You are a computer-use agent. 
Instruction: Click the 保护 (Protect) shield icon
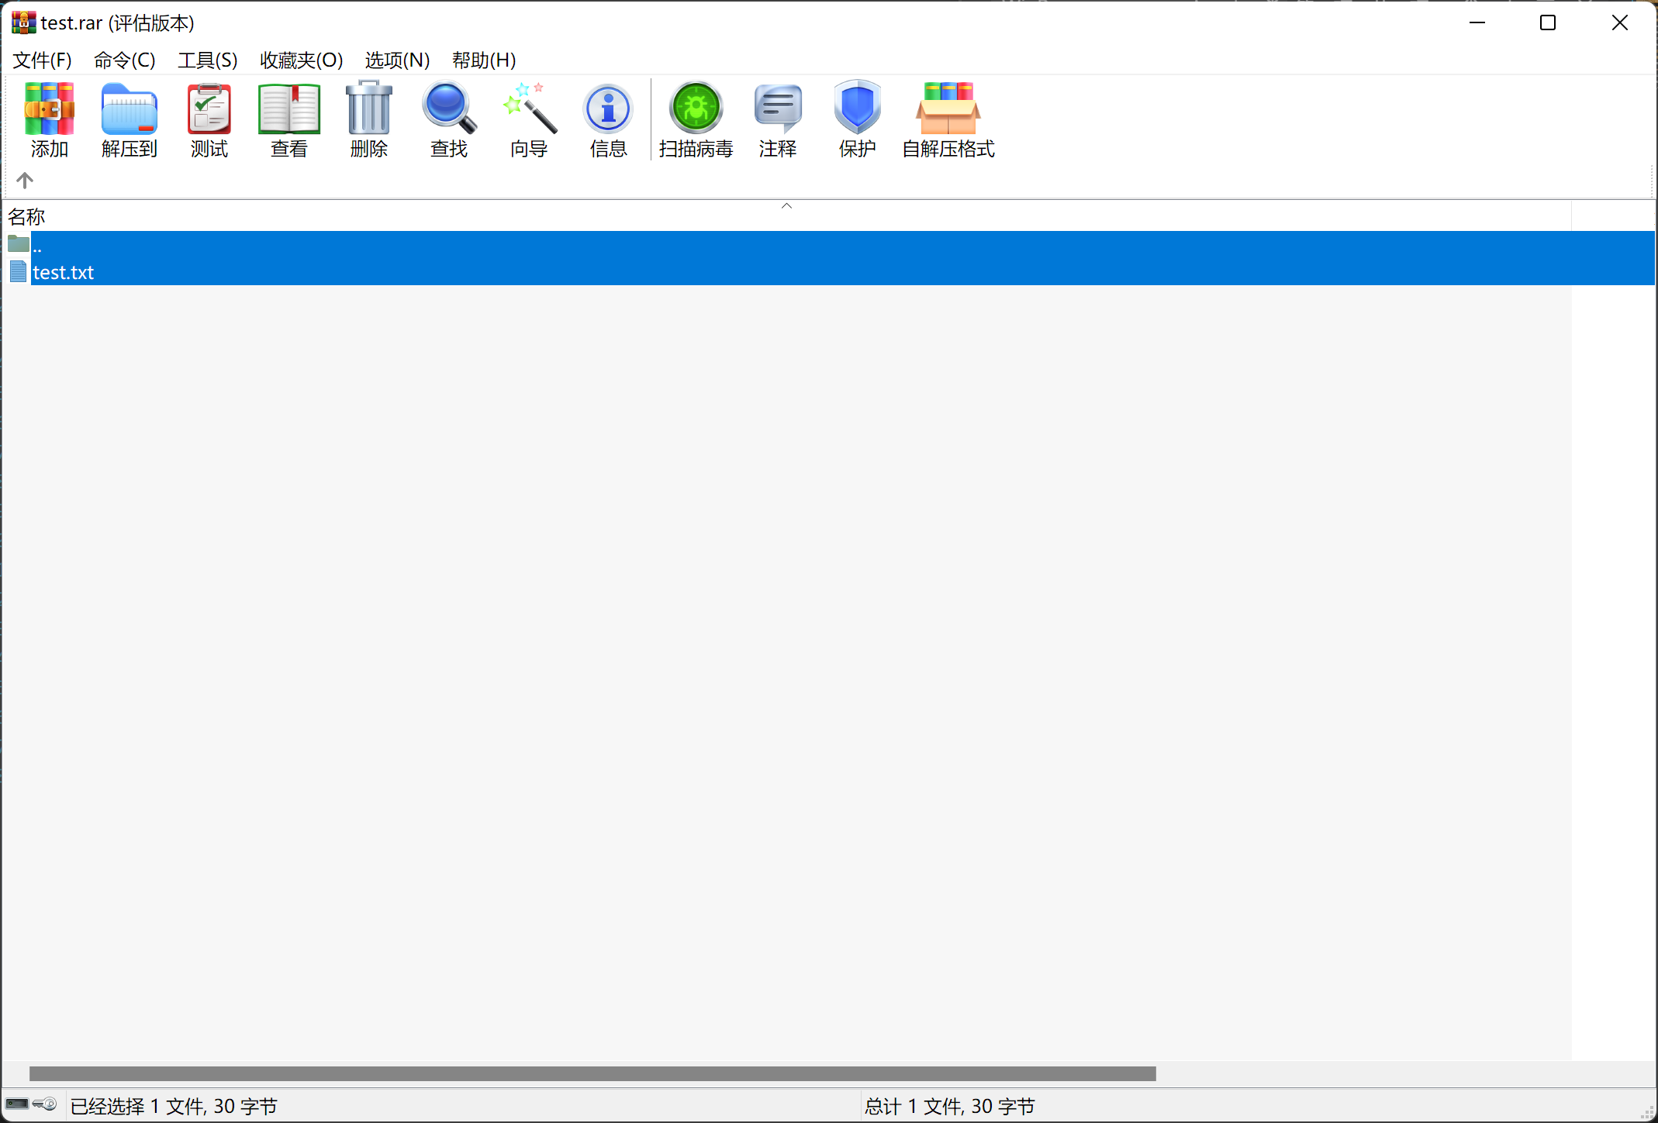coord(858,119)
